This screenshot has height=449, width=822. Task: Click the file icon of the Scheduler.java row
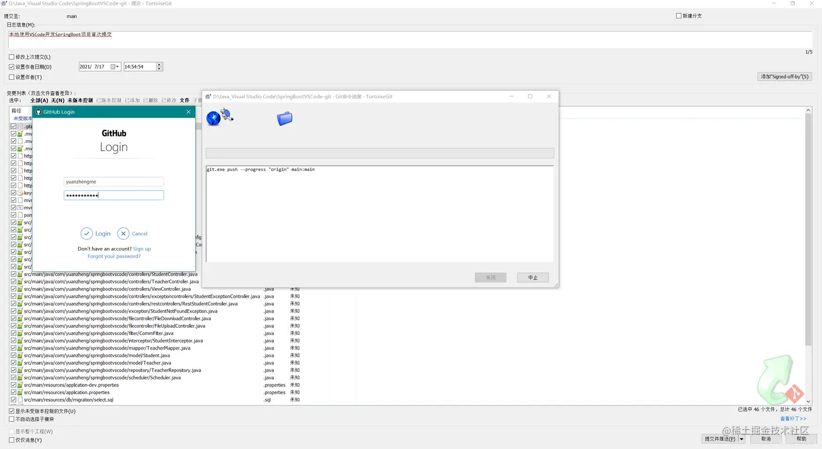coord(20,378)
